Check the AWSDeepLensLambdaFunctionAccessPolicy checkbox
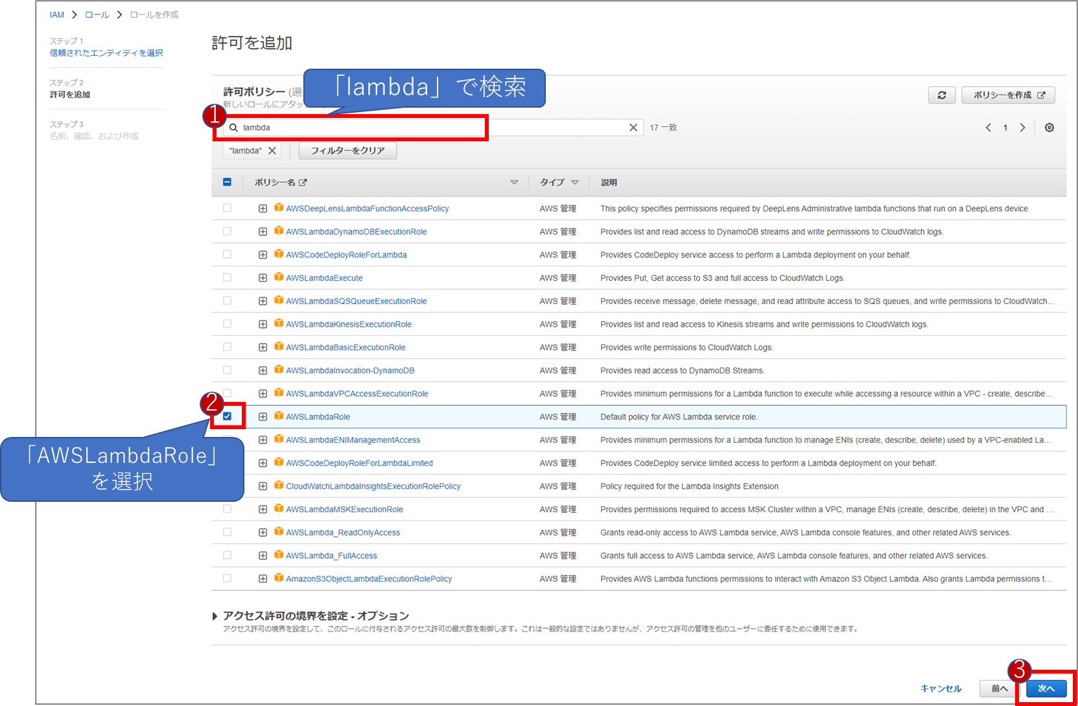Screen dimensions: 1078x706 (x=227, y=208)
